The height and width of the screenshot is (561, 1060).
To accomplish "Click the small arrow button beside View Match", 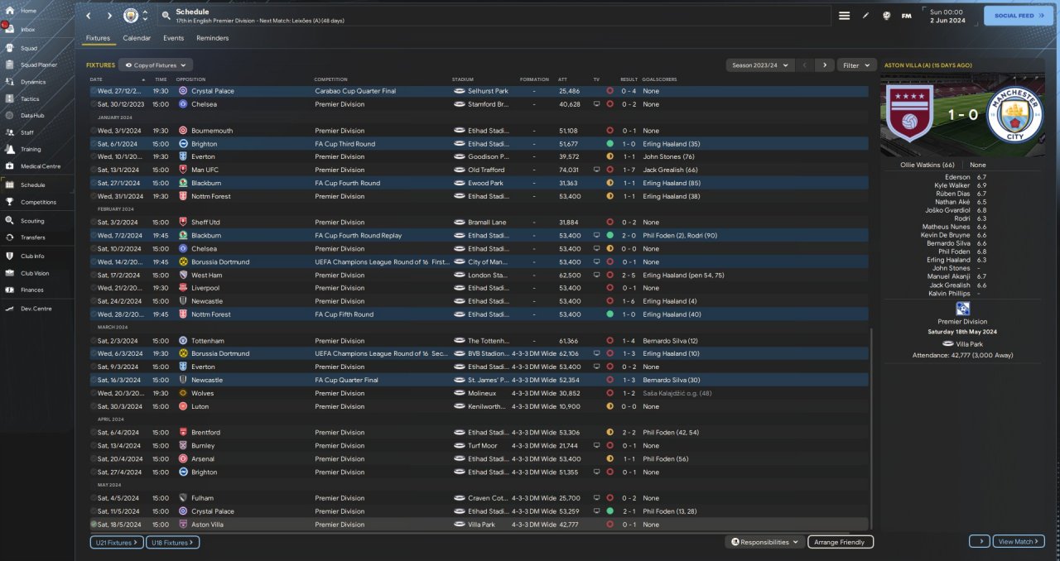I will pyautogui.click(x=979, y=541).
